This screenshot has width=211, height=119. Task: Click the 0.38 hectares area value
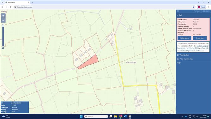tap(197, 28)
